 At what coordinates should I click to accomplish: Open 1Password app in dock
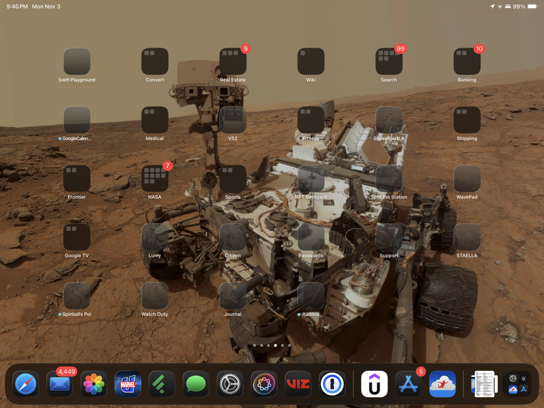(332, 384)
